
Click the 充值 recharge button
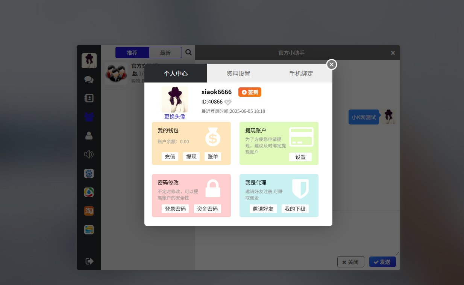coord(170,156)
